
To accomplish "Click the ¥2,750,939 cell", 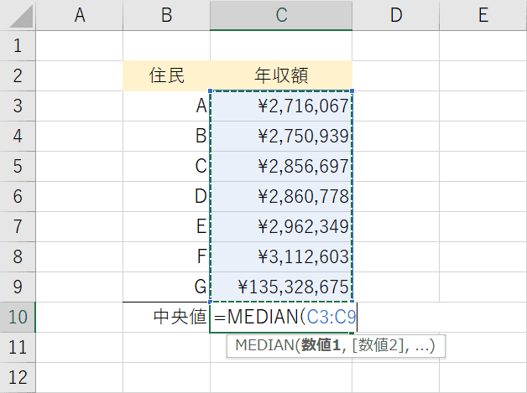I will point(281,137).
